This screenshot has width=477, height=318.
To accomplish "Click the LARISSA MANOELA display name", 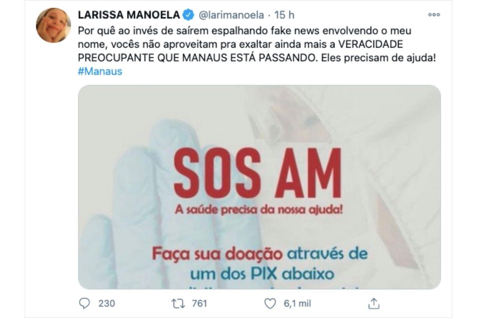I will pos(129,16).
